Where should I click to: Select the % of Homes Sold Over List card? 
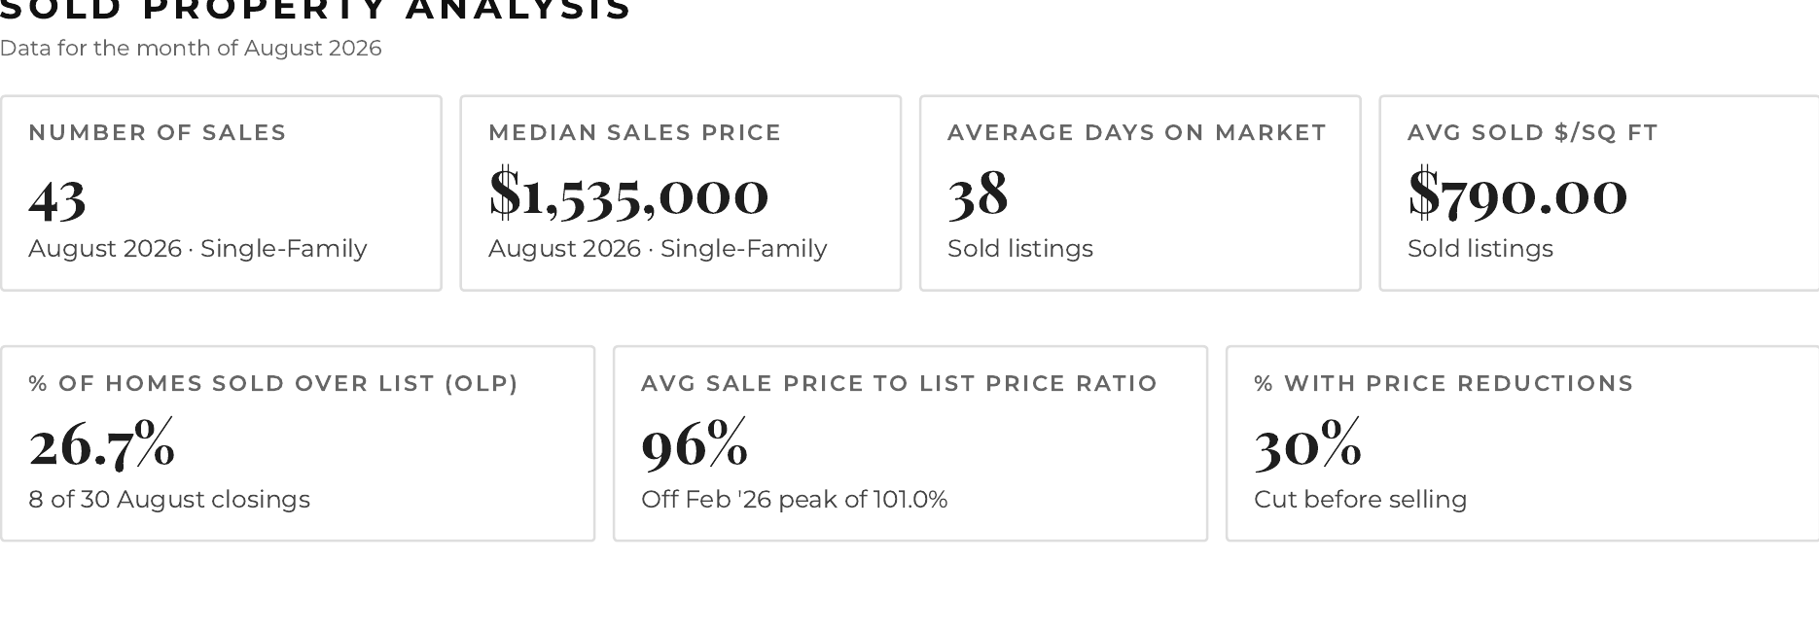click(298, 443)
